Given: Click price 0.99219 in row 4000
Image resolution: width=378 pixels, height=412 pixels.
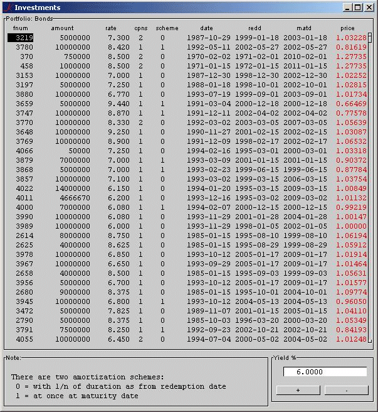Looking at the screenshot, I should pos(351,207).
